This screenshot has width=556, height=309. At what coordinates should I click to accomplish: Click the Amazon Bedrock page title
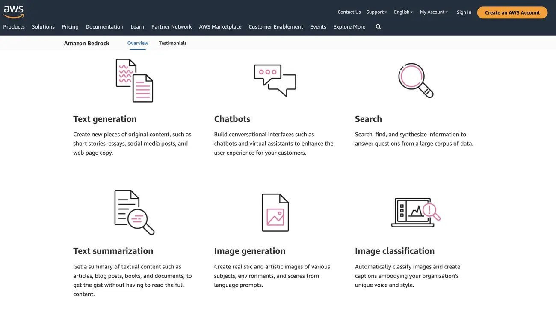87,43
